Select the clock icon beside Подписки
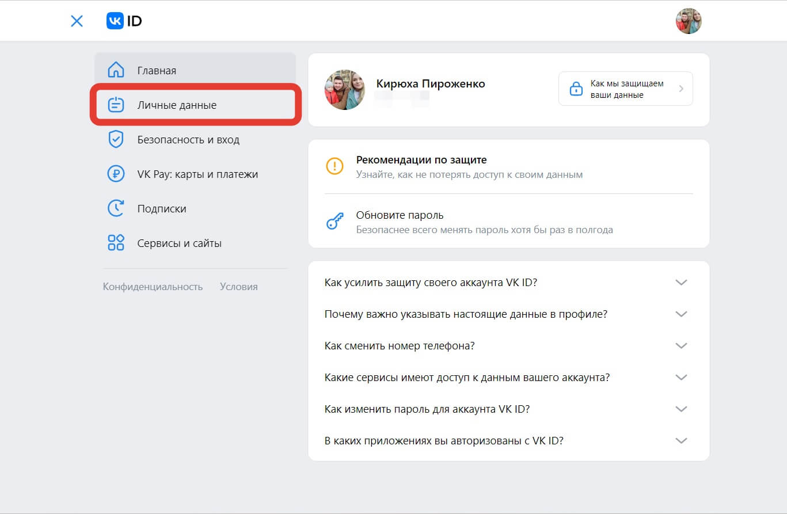The image size is (787, 514). tap(116, 208)
